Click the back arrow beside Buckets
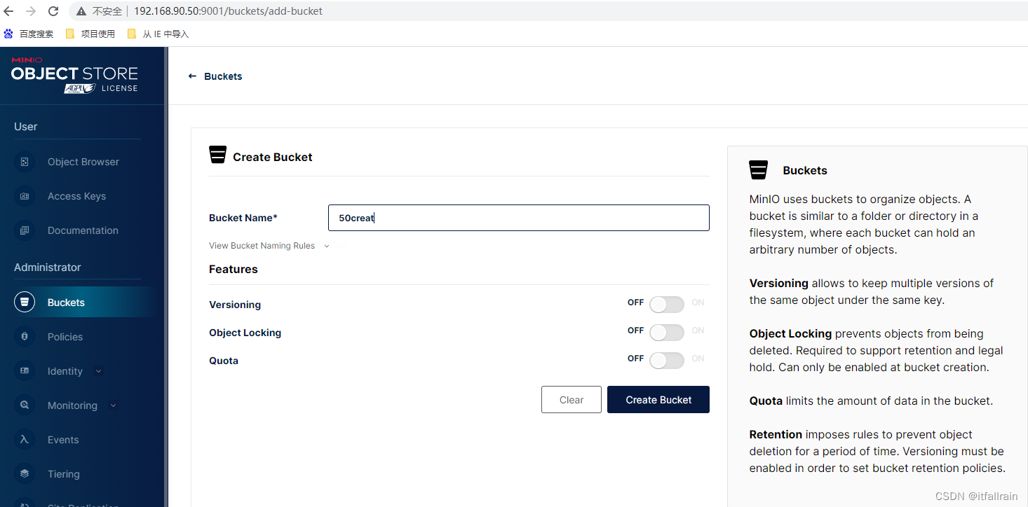This screenshot has height=507, width=1028. [192, 76]
